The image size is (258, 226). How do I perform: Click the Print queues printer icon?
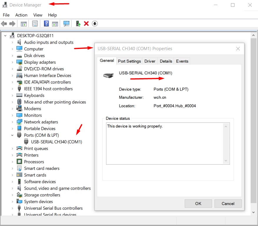19,148
